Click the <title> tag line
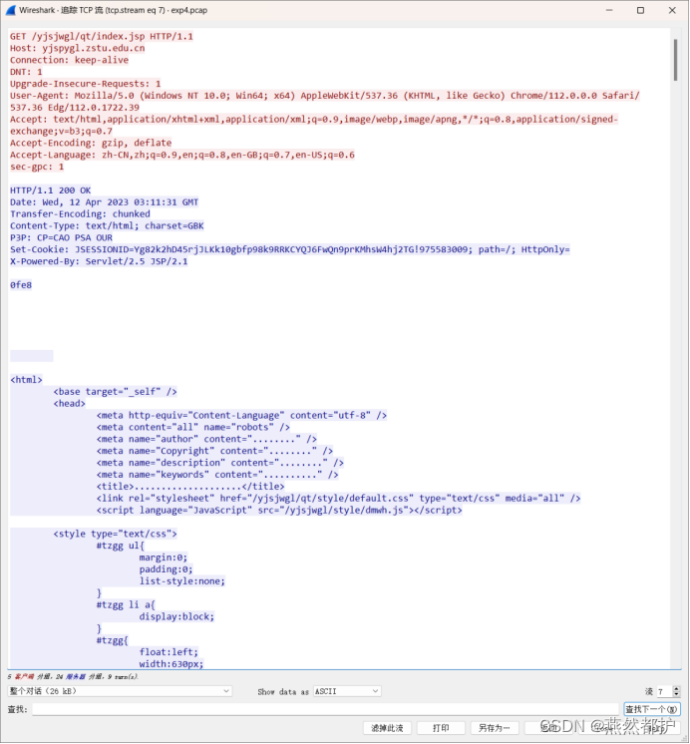 (190, 487)
